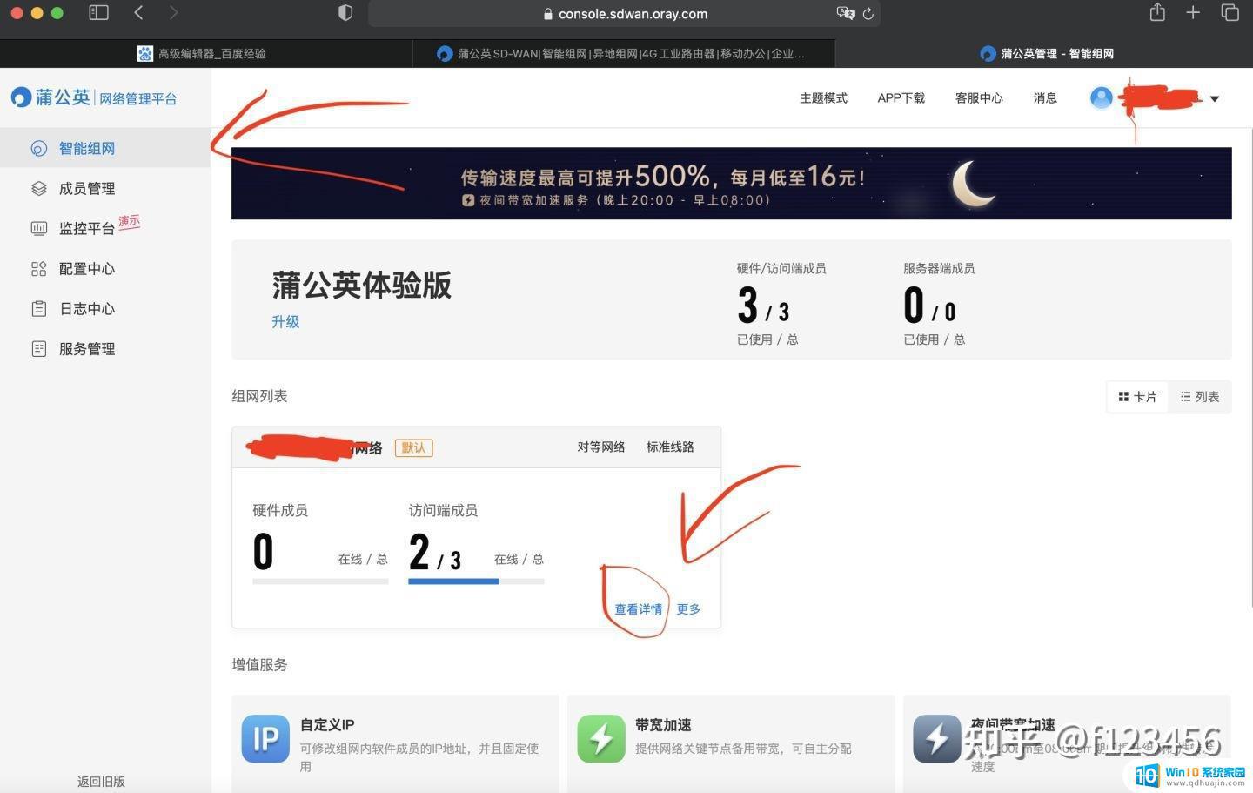This screenshot has width=1253, height=793.
Task: Open APP下载 link
Action: pos(901,98)
